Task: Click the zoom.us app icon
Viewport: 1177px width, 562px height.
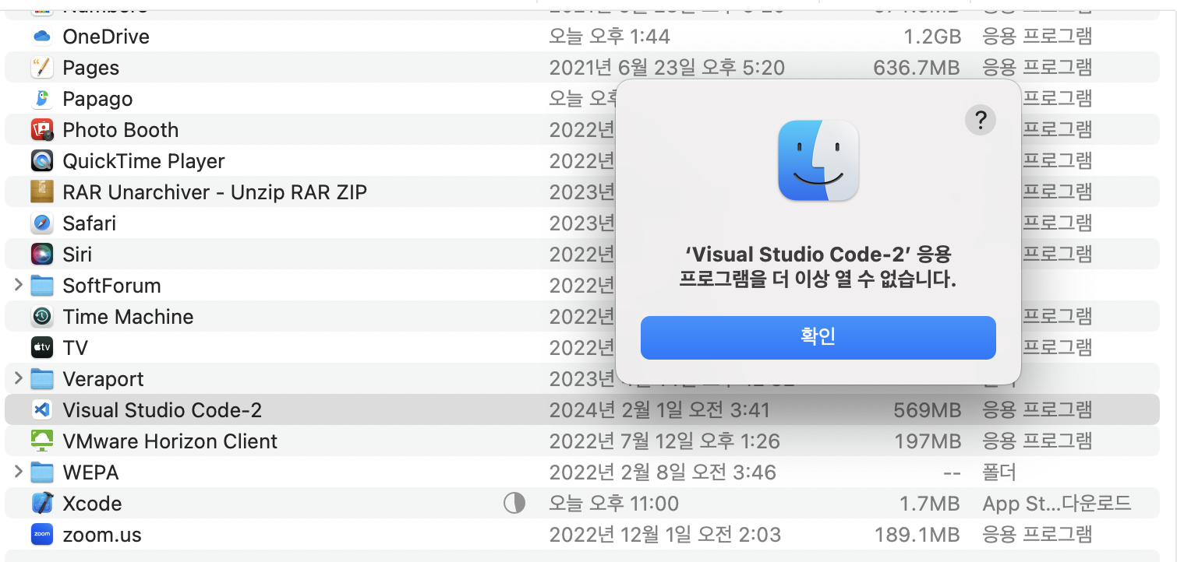Action: click(42, 535)
